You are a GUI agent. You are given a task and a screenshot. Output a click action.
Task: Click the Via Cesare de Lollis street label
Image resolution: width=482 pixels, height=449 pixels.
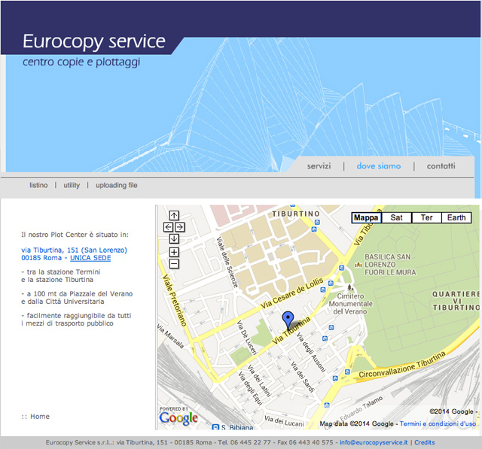(x=291, y=293)
